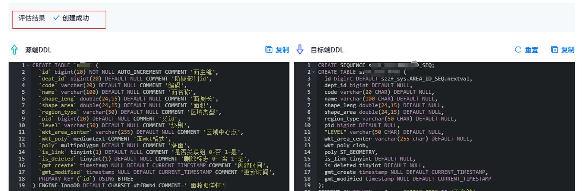Click source line with `is_deleted` tinyint(1)
Viewport: 582px width, 191px height.
tap(144, 159)
